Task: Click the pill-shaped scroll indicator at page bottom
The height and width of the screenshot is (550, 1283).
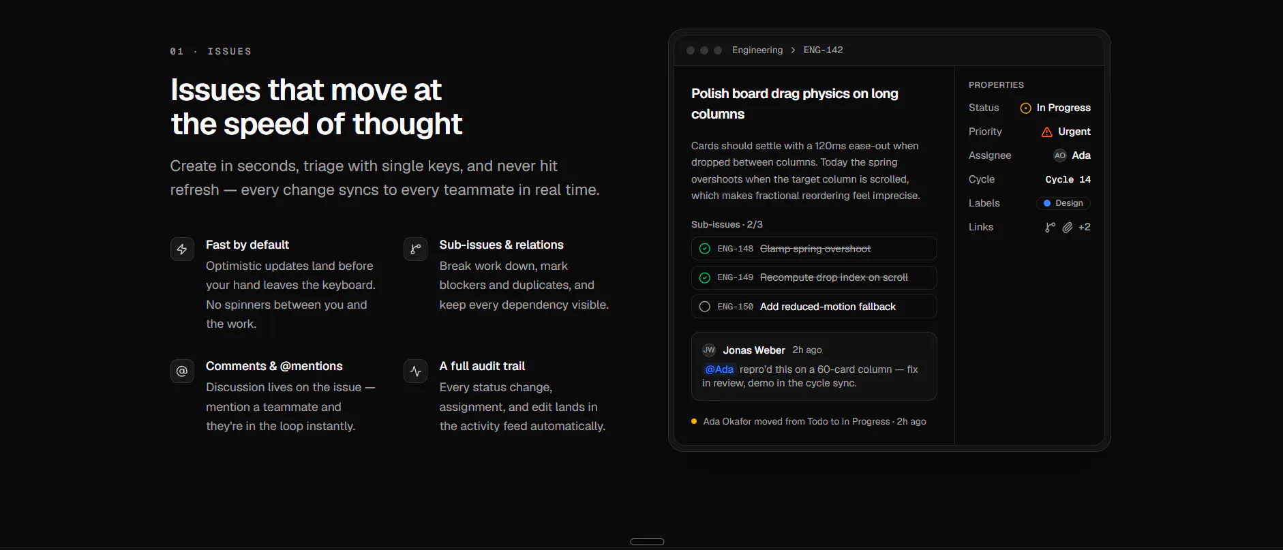Action: click(647, 542)
